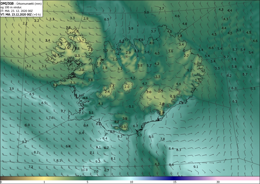
Task: Click the map value '3.9'
Action: point(125,118)
